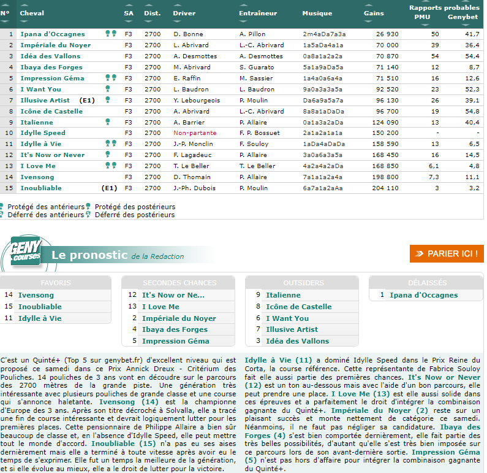Open Idéa des Vallons in the runners table

[50, 56]
